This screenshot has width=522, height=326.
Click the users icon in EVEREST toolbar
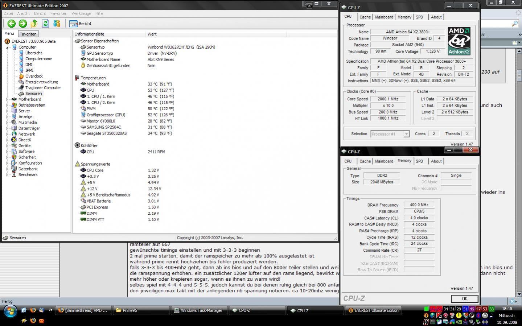pyautogui.click(x=57, y=24)
